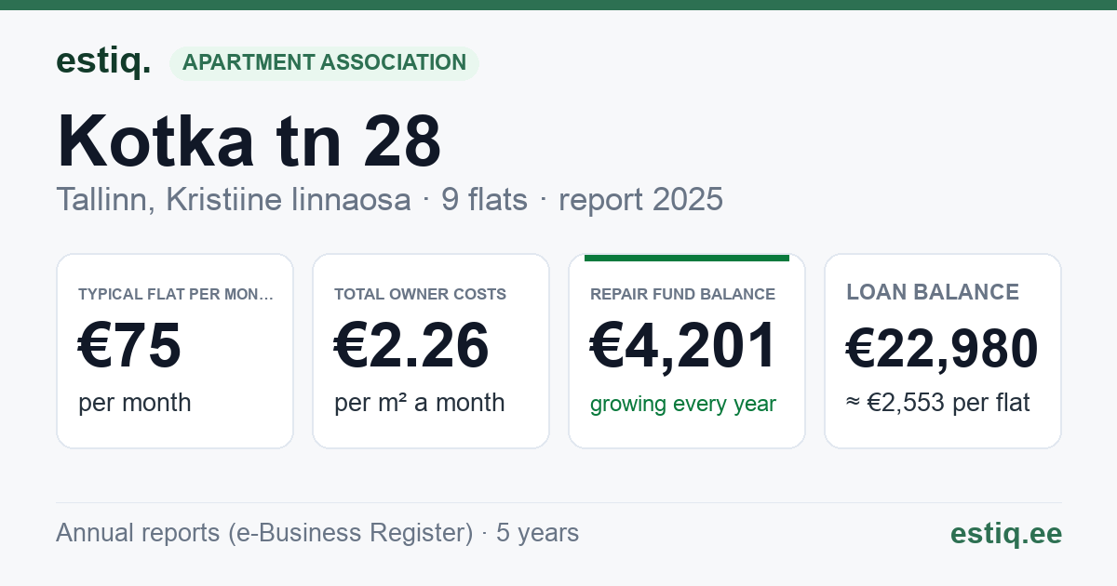1117x586 pixels.
Task: Click the €2.26 value
Action: [411, 345]
